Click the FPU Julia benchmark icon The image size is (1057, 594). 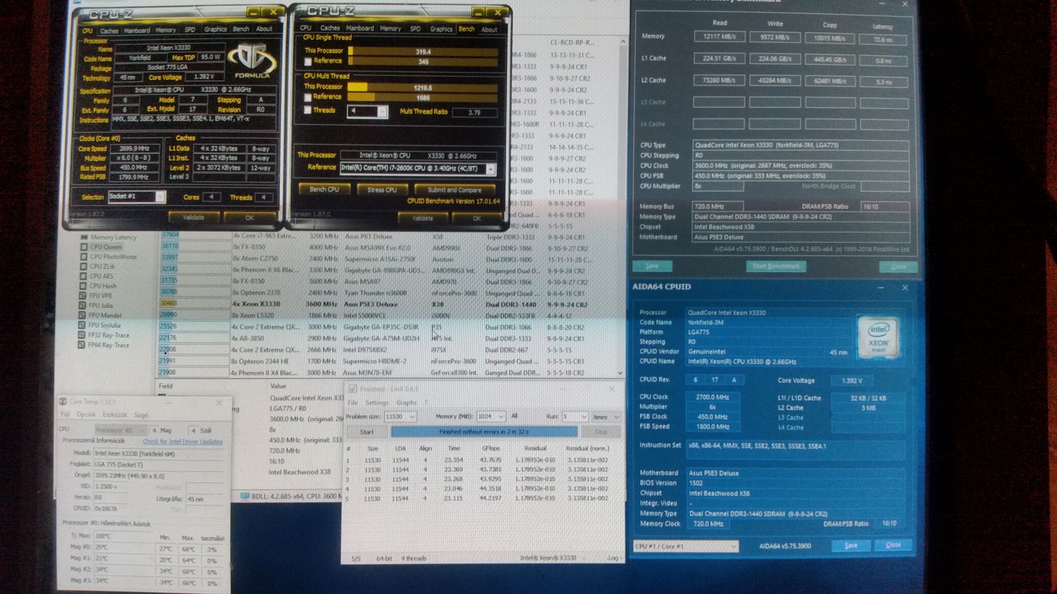(82, 305)
